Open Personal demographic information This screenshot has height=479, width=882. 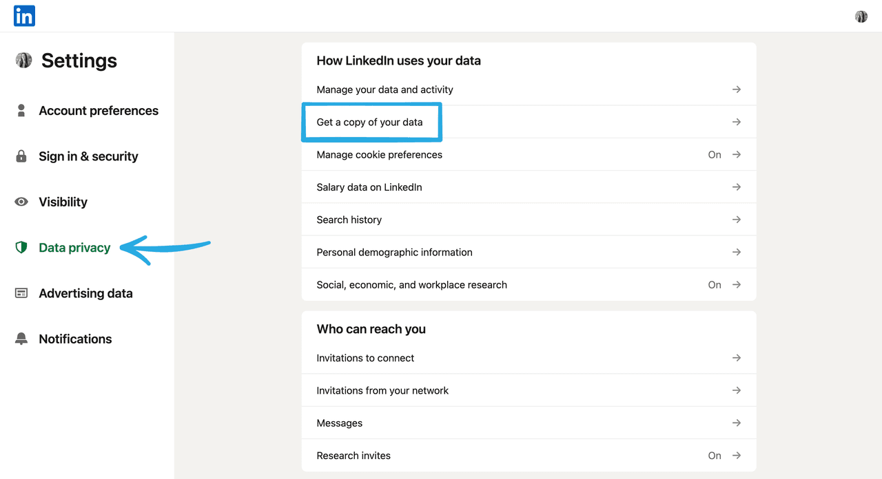tap(394, 253)
